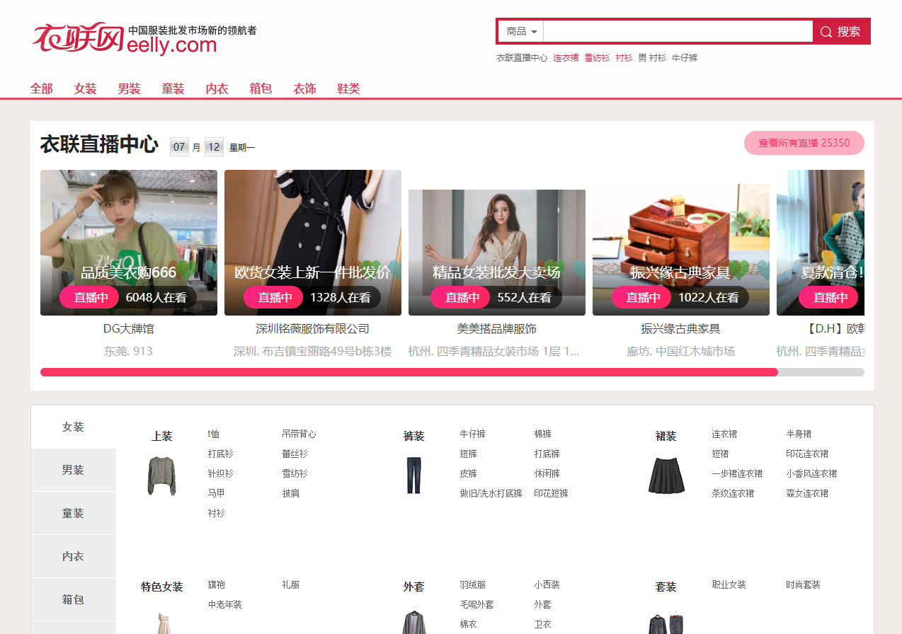
Task: Click the coat icon under 外套
Action: [414, 622]
